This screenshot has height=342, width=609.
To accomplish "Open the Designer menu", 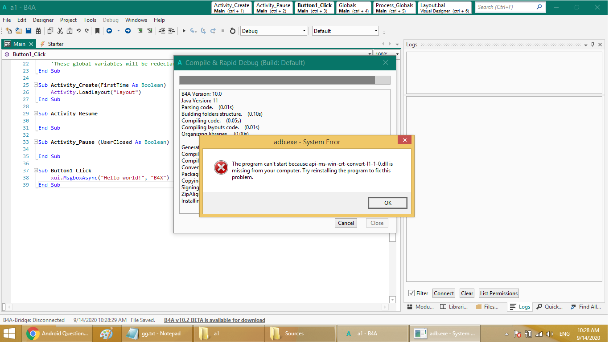I will pyautogui.click(x=43, y=20).
